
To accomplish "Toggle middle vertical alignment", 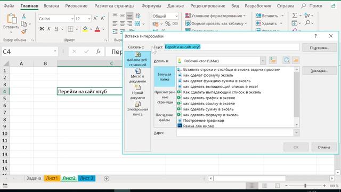I will pyautogui.click(x=122, y=15).
